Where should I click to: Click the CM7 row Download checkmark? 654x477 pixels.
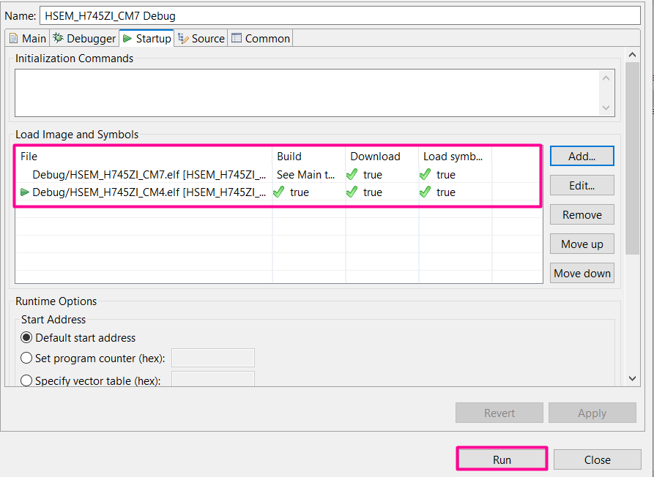pos(352,174)
